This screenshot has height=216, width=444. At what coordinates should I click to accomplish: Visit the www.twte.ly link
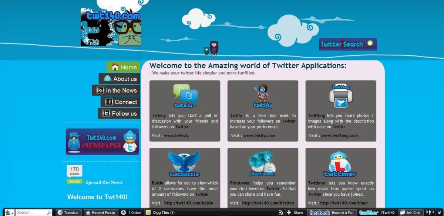click(x=176, y=136)
